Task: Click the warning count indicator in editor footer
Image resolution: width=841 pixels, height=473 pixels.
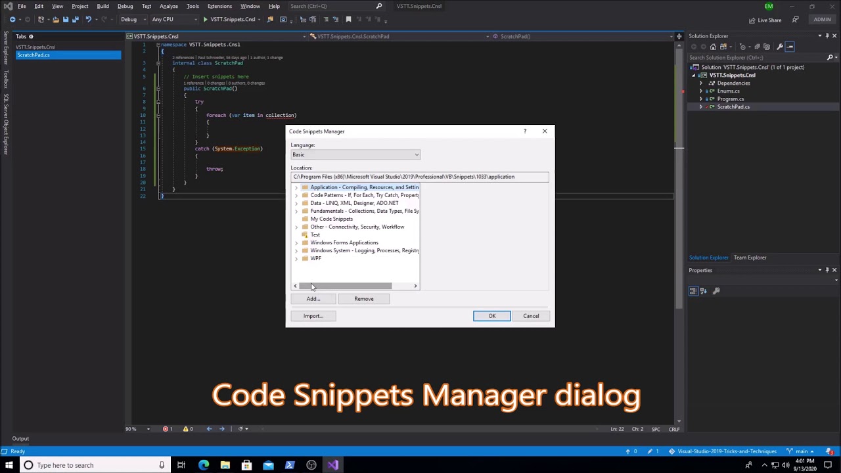Action: point(188,429)
